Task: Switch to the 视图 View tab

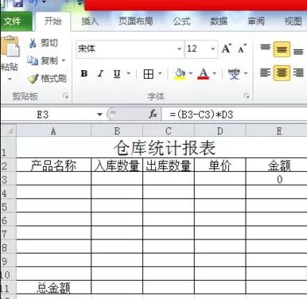Action: (293, 21)
